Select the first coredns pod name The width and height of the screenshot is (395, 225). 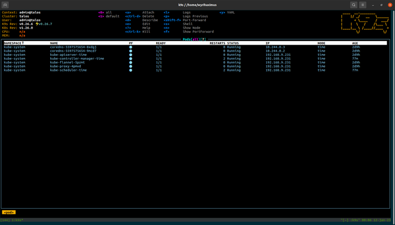[x=73, y=47]
